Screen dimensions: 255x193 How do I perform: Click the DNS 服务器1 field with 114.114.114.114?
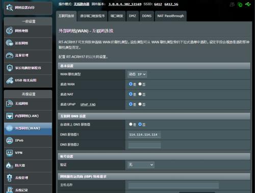[144, 134]
